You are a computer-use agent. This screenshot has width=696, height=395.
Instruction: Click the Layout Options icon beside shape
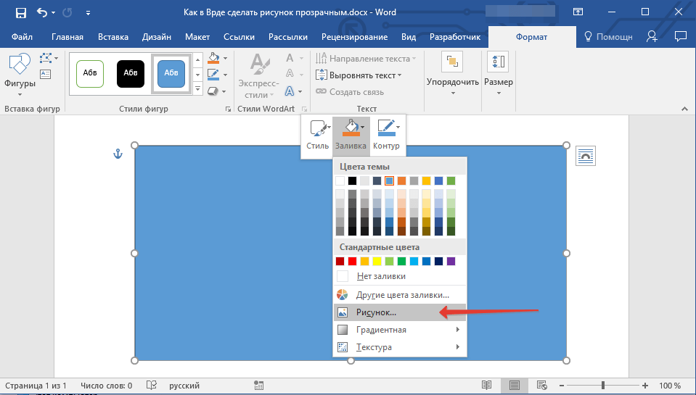coord(586,155)
